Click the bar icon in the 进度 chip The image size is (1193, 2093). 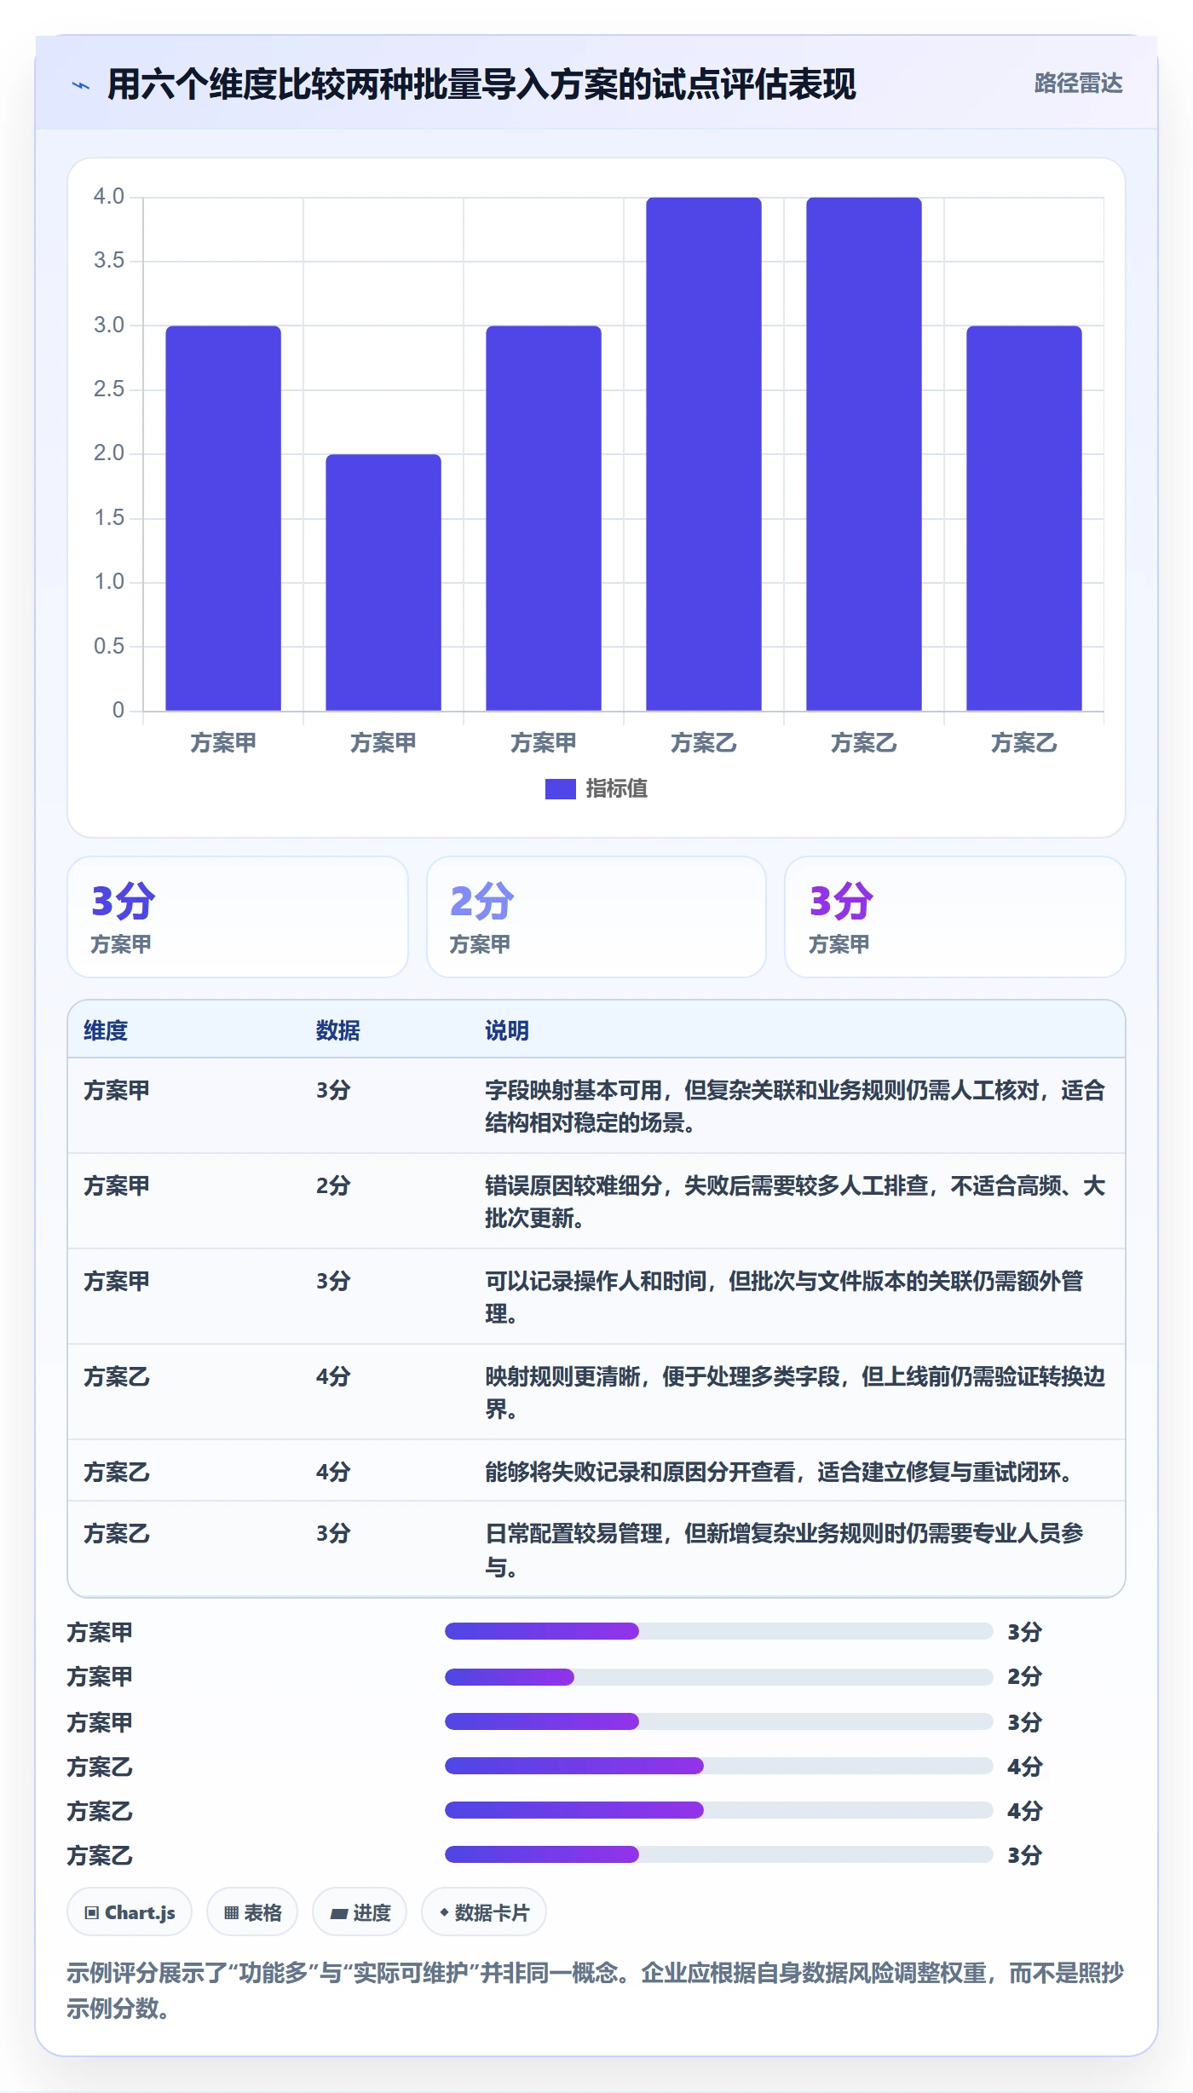[x=339, y=1913]
